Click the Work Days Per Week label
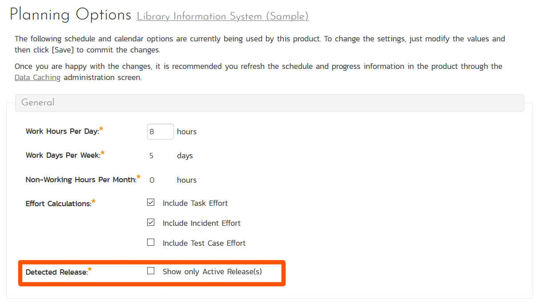558x304 pixels. tap(63, 156)
